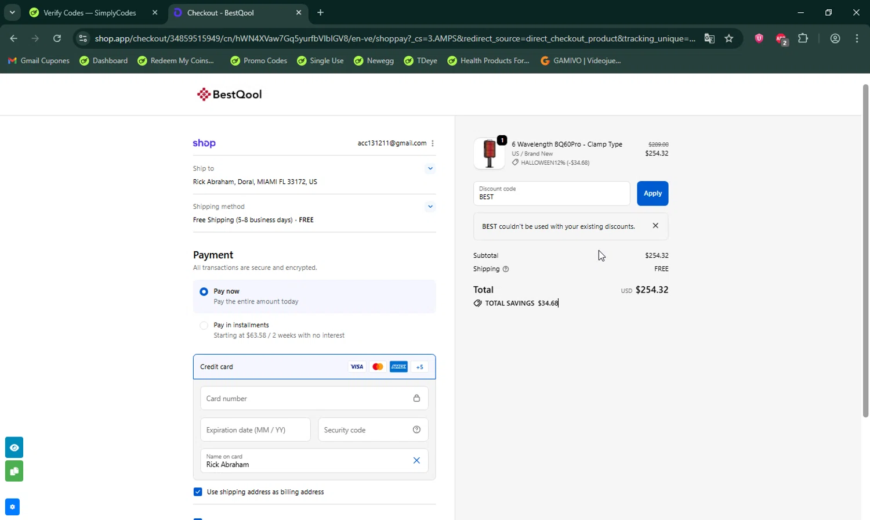Dismiss the BEST discount error message
The width and height of the screenshot is (870, 520).
(655, 226)
